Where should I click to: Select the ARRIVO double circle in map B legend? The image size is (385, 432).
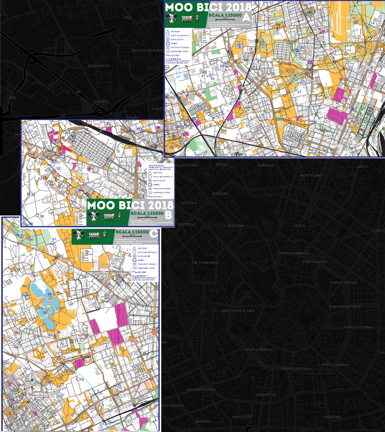pos(150,185)
